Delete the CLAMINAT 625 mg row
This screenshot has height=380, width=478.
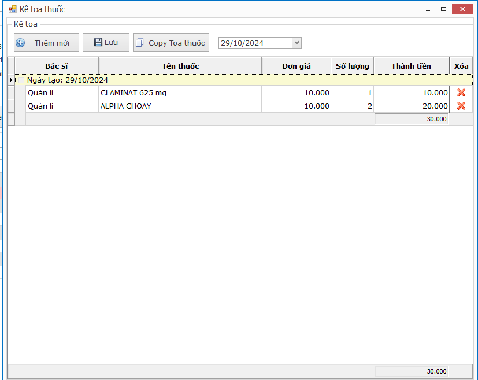coord(461,92)
